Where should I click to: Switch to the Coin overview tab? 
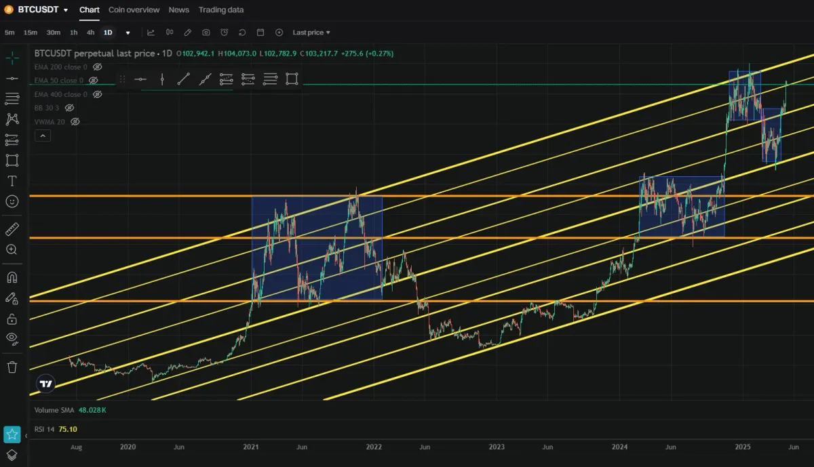point(134,9)
